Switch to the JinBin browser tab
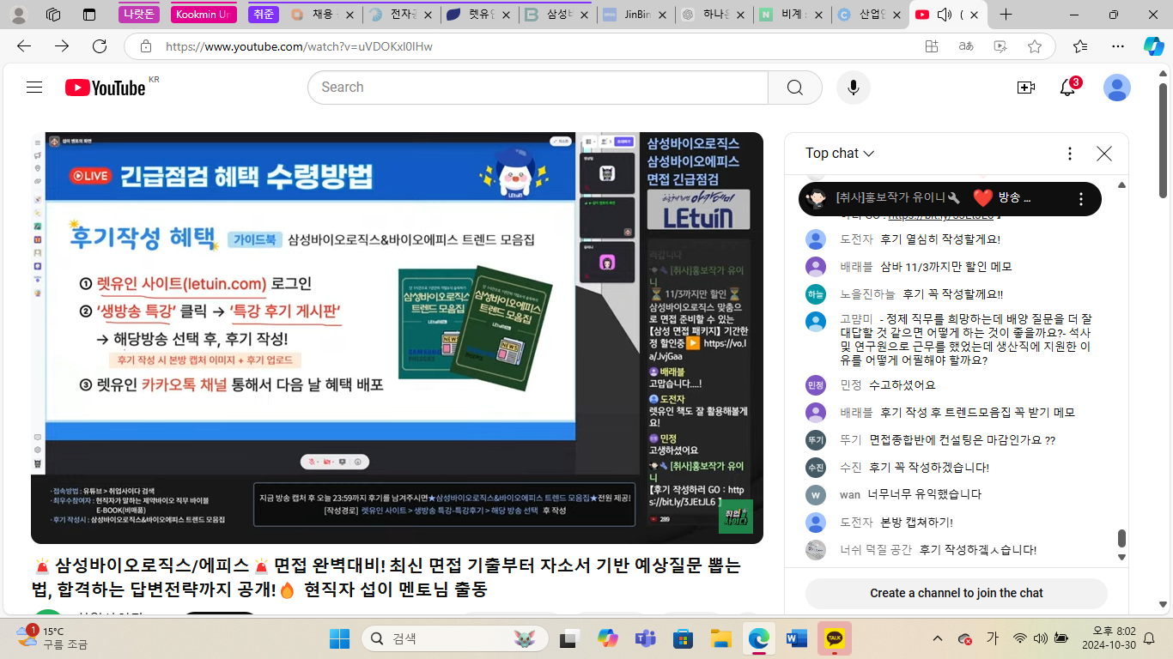This screenshot has height=659, width=1173. point(634,15)
